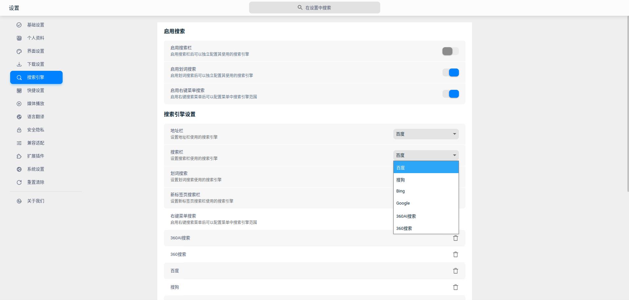629x300 pixels.
Task: Click the 快捷设置 keyboard icon
Action: coord(19,90)
